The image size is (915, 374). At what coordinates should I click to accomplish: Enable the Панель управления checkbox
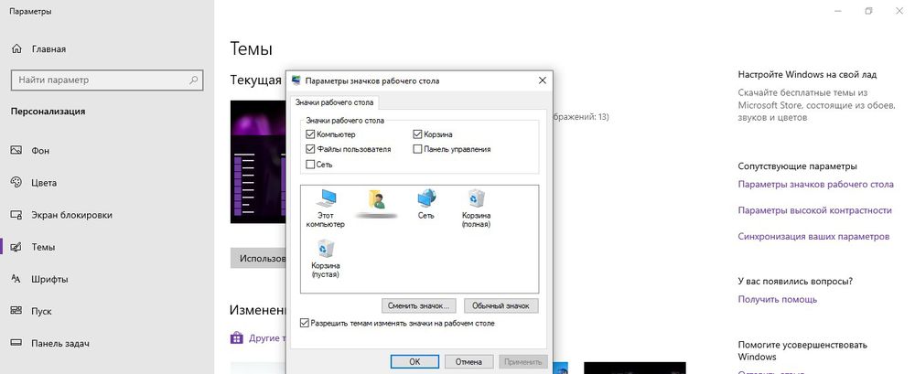pyautogui.click(x=417, y=149)
